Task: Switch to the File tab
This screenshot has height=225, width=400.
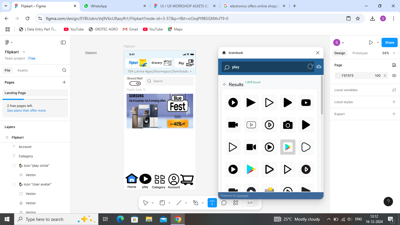Action: point(7,70)
